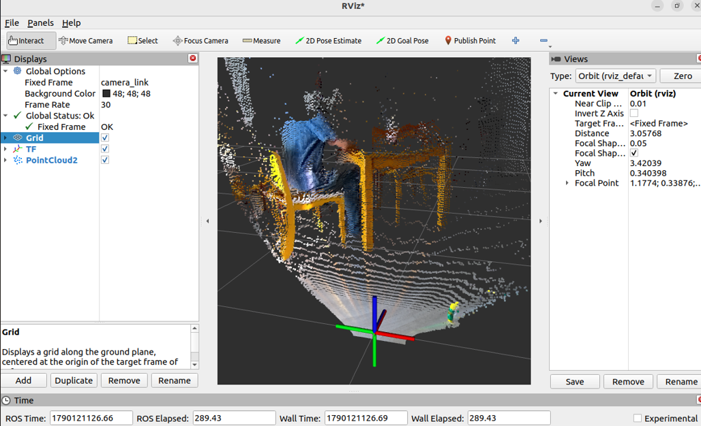The image size is (701, 426).
Task: Click the TF axes icon
Action: 18,149
